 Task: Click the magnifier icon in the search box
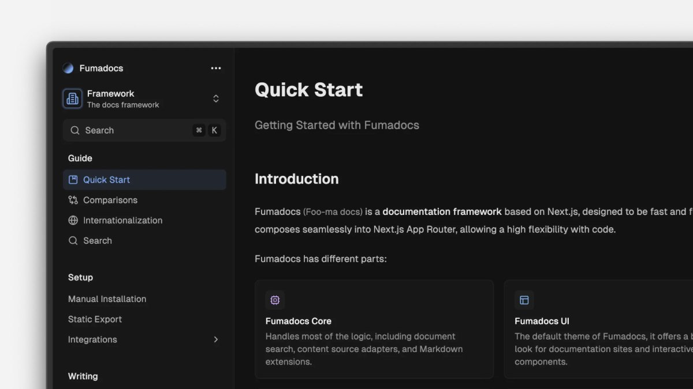[75, 130]
